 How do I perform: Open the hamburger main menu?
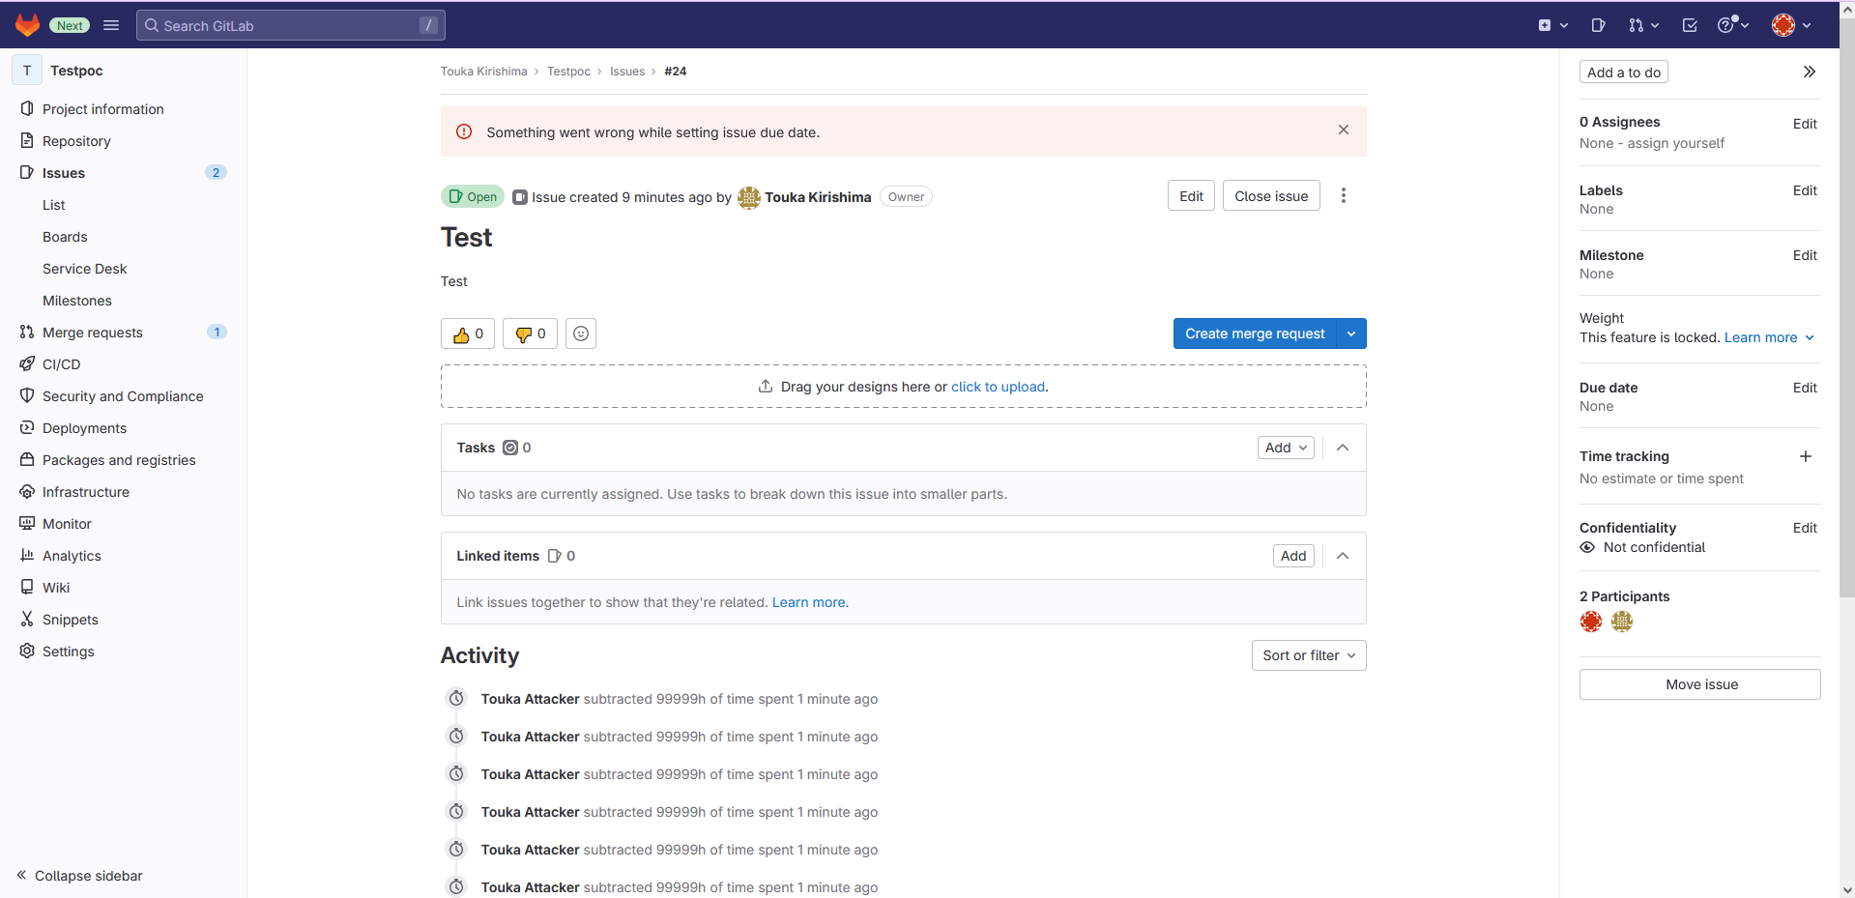(111, 25)
